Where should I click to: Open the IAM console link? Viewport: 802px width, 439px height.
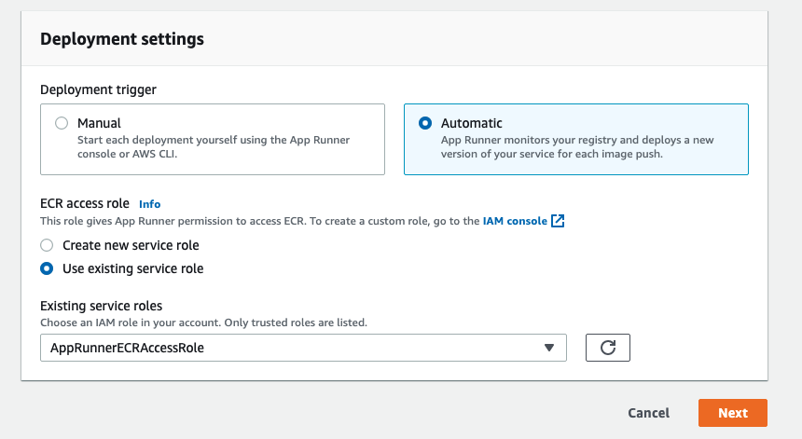click(515, 221)
